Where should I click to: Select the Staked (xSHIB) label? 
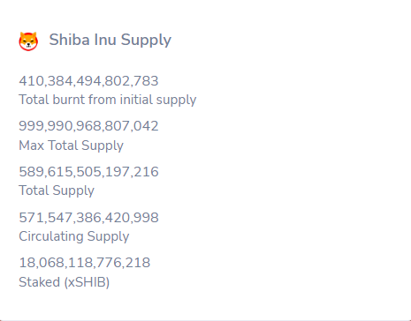click(x=65, y=282)
